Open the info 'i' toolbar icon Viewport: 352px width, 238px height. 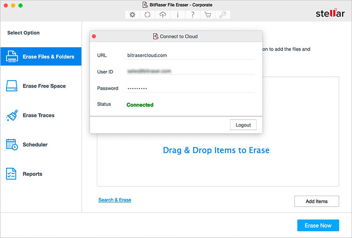coord(177,15)
